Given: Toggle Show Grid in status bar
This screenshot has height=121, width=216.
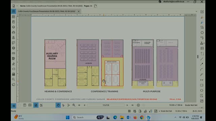Looking at the screenshot, I should click(x=129, y=111).
